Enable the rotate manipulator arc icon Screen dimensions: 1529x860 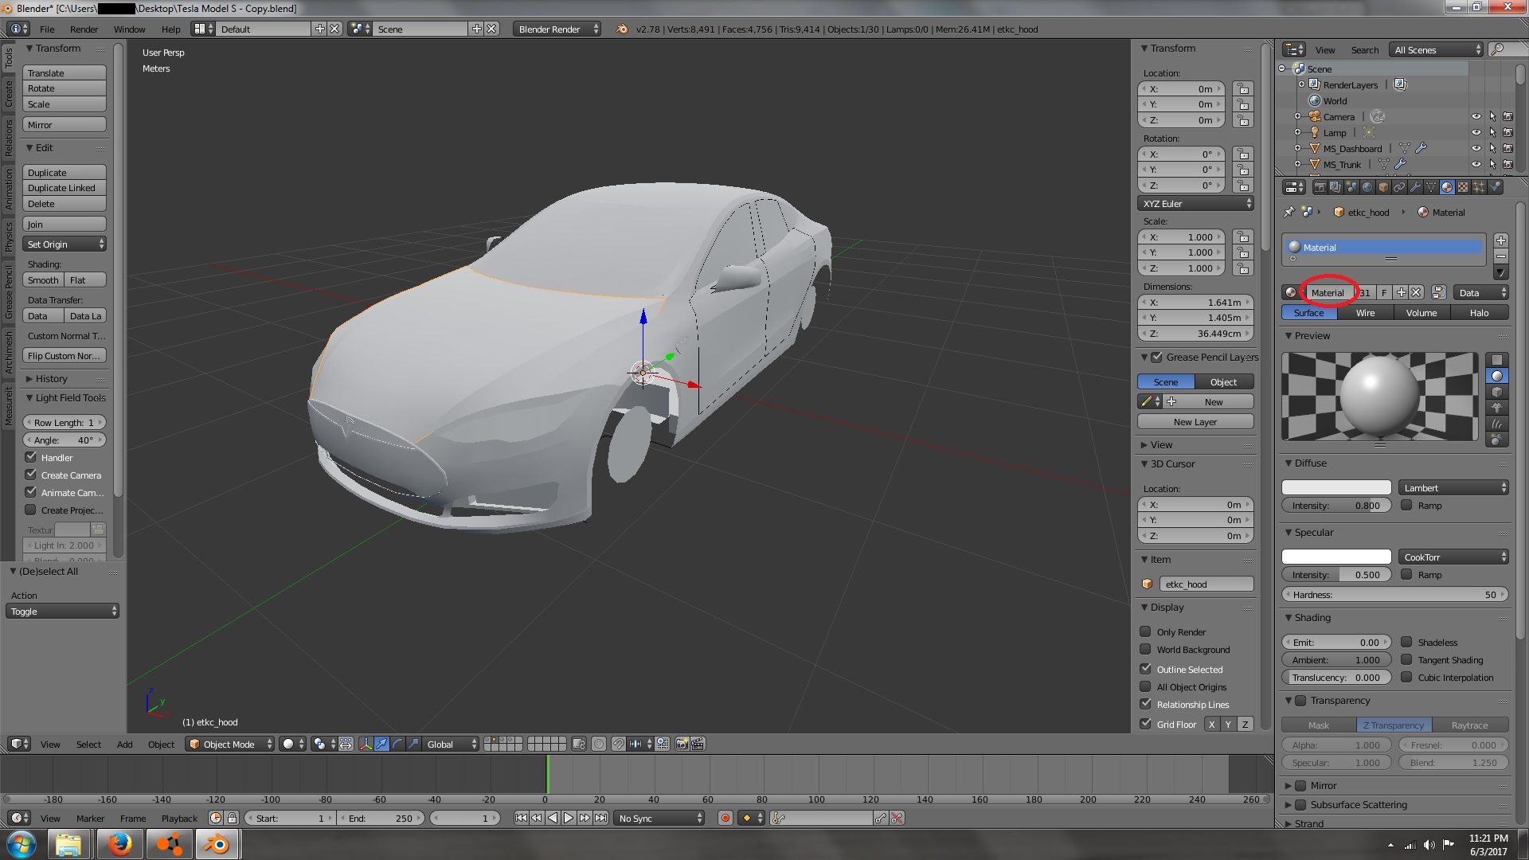[x=397, y=744]
